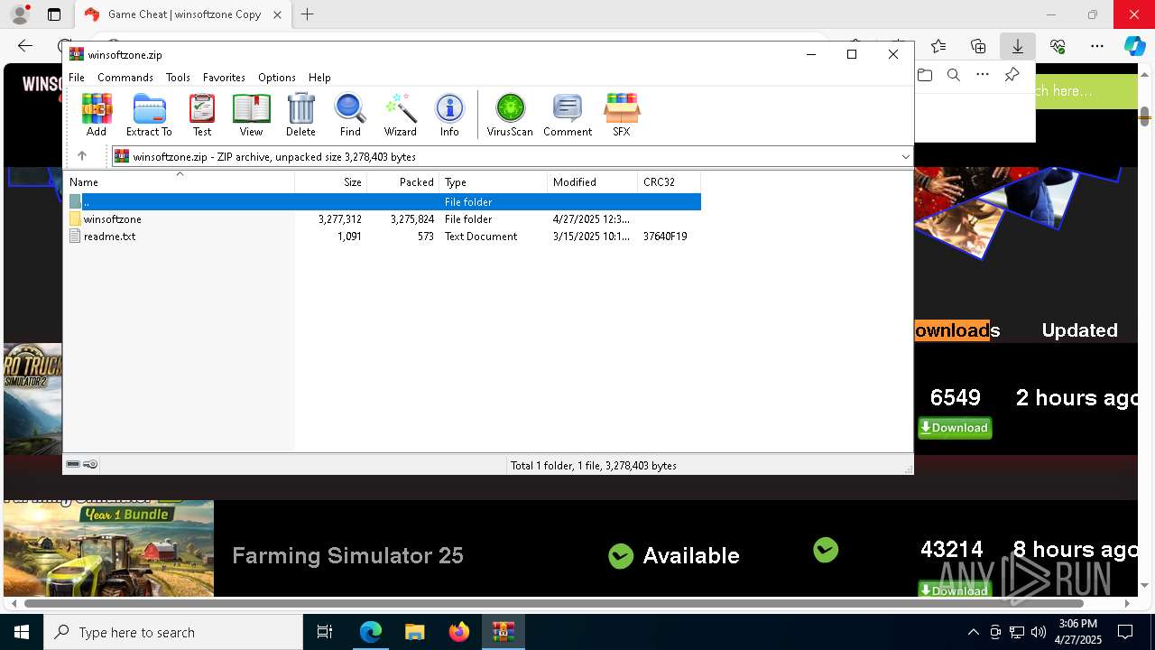Image resolution: width=1155 pixels, height=650 pixels.
Task: Open a new Edge tab
Action: tap(307, 14)
